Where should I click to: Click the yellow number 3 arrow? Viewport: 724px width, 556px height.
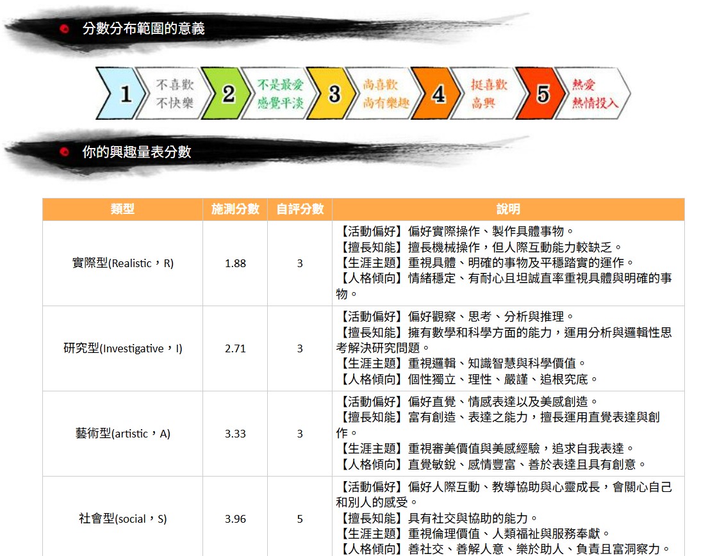pyautogui.click(x=330, y=94)
